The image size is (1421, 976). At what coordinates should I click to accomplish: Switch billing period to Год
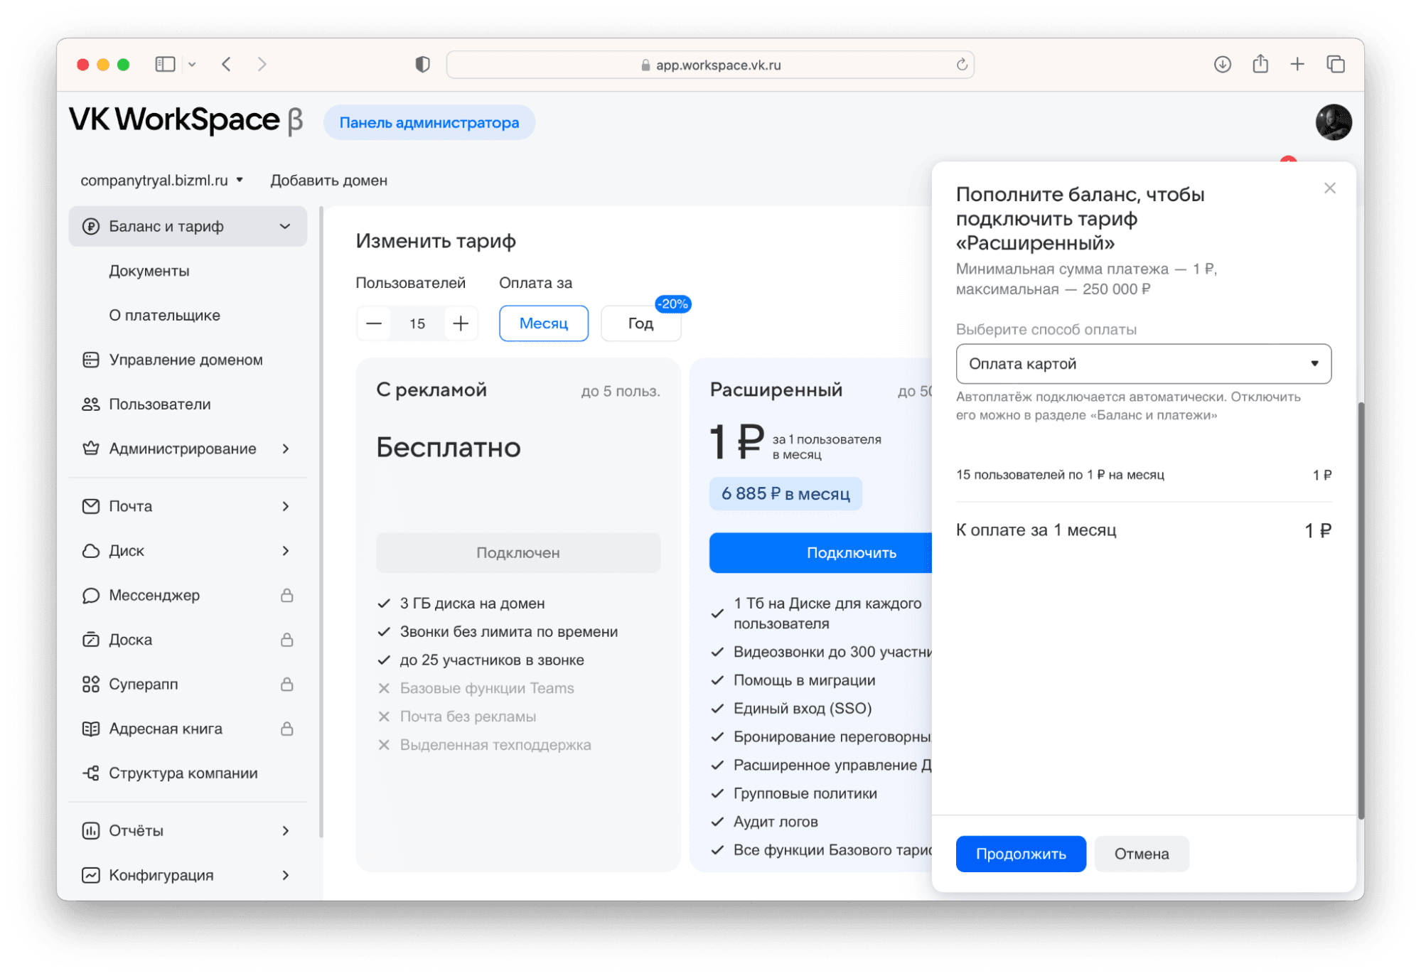(x=640, y=323)
